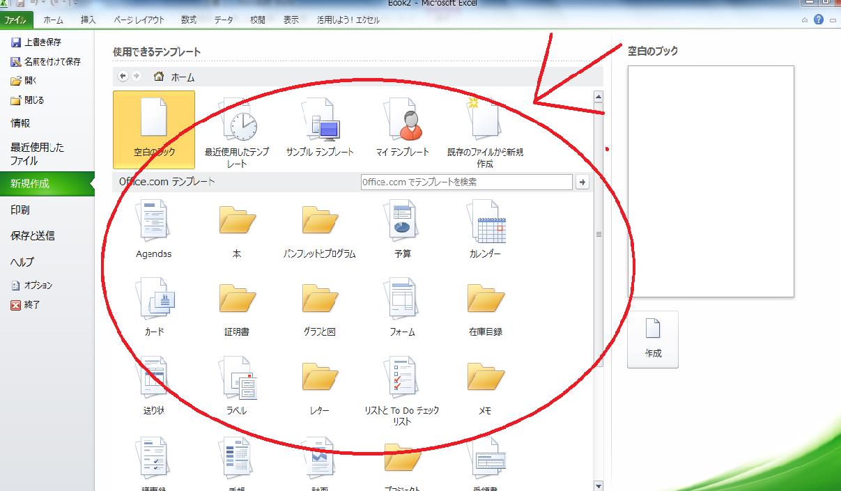Viewport: 841px width, 491px height.
Task: Click the 作成 create button
Action: click(653, 339)
